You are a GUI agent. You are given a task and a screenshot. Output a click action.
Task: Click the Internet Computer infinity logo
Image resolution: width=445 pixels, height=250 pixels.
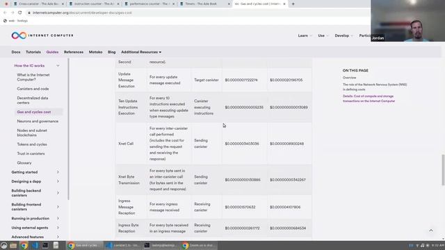click(x=19, y=35)
